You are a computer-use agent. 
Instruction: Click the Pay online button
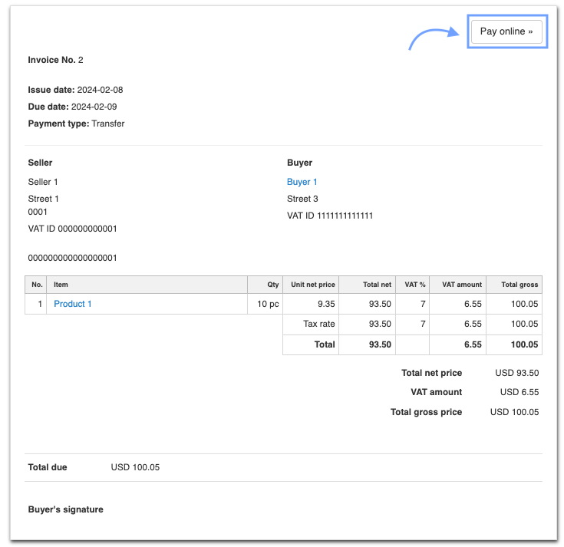tap(506, 31)
